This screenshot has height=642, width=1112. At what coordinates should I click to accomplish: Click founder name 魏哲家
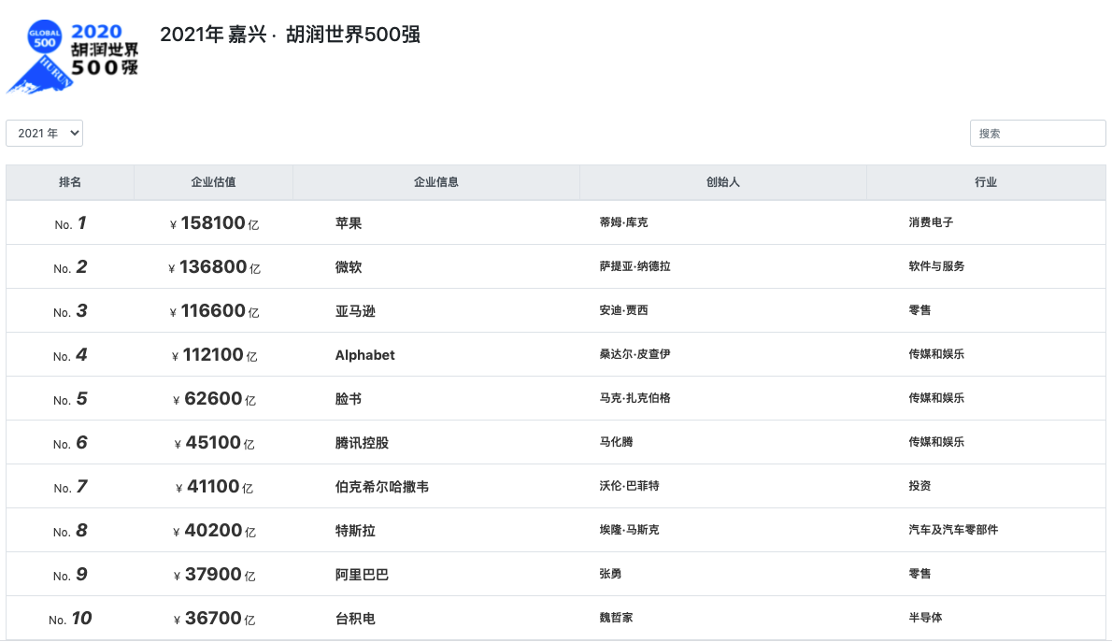(x=617, y=619)
